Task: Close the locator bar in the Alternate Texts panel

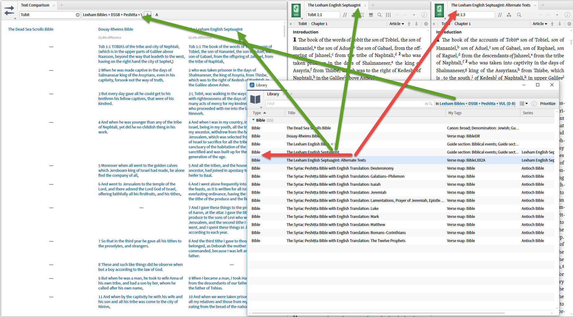Action: click(x=569, y=24)
